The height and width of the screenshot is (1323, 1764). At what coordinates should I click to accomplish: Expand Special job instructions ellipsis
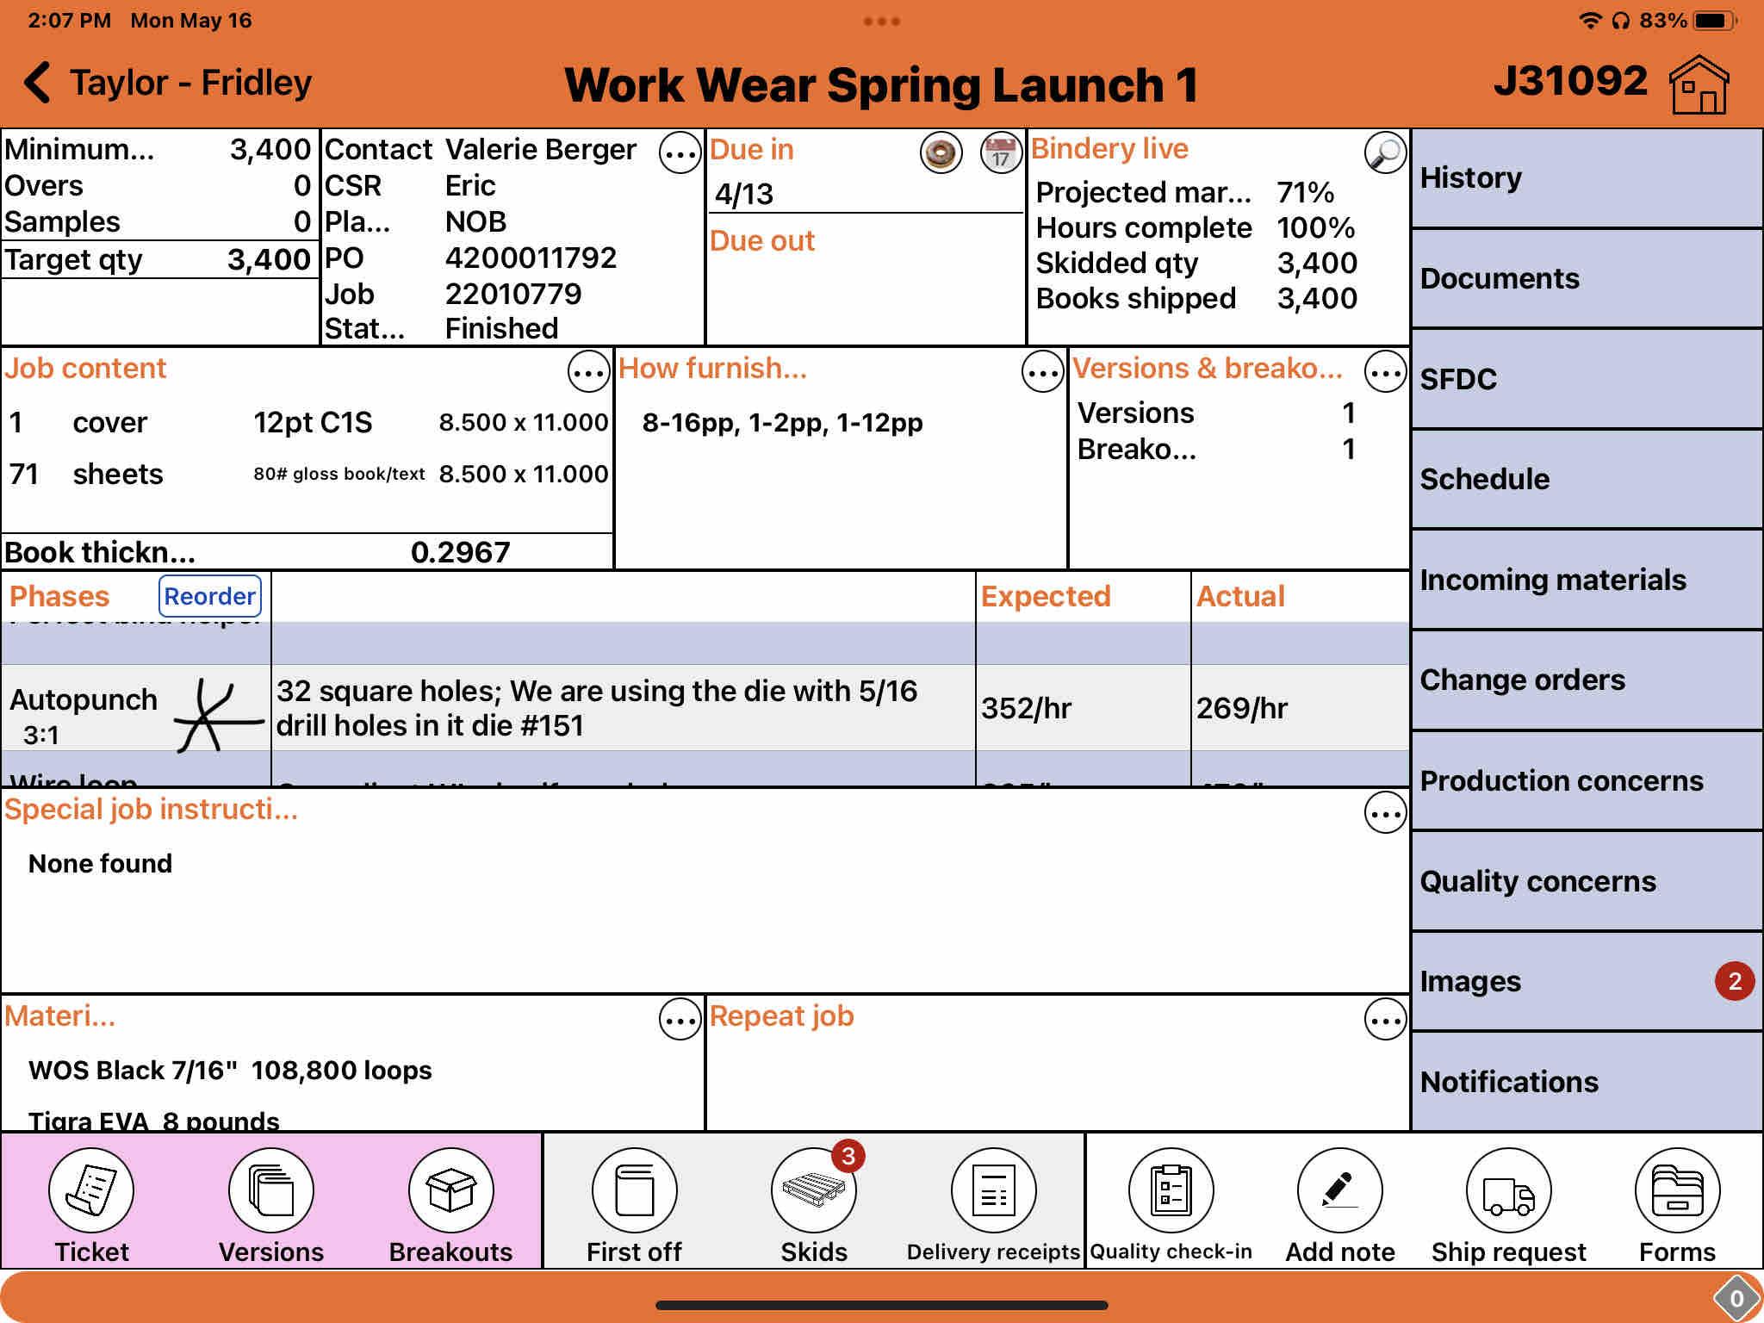[x=1385, y=813]
